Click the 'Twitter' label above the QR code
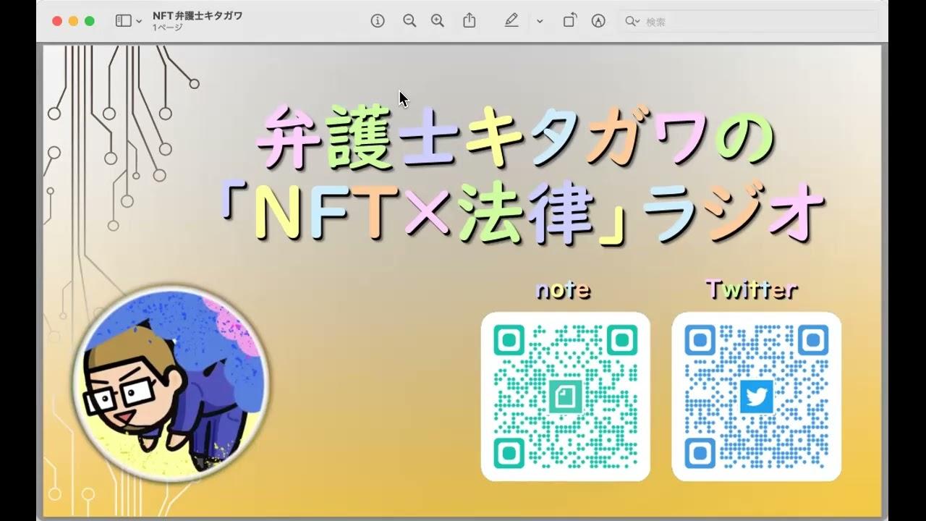The image size is (926, 521). [x=752, y=289]
